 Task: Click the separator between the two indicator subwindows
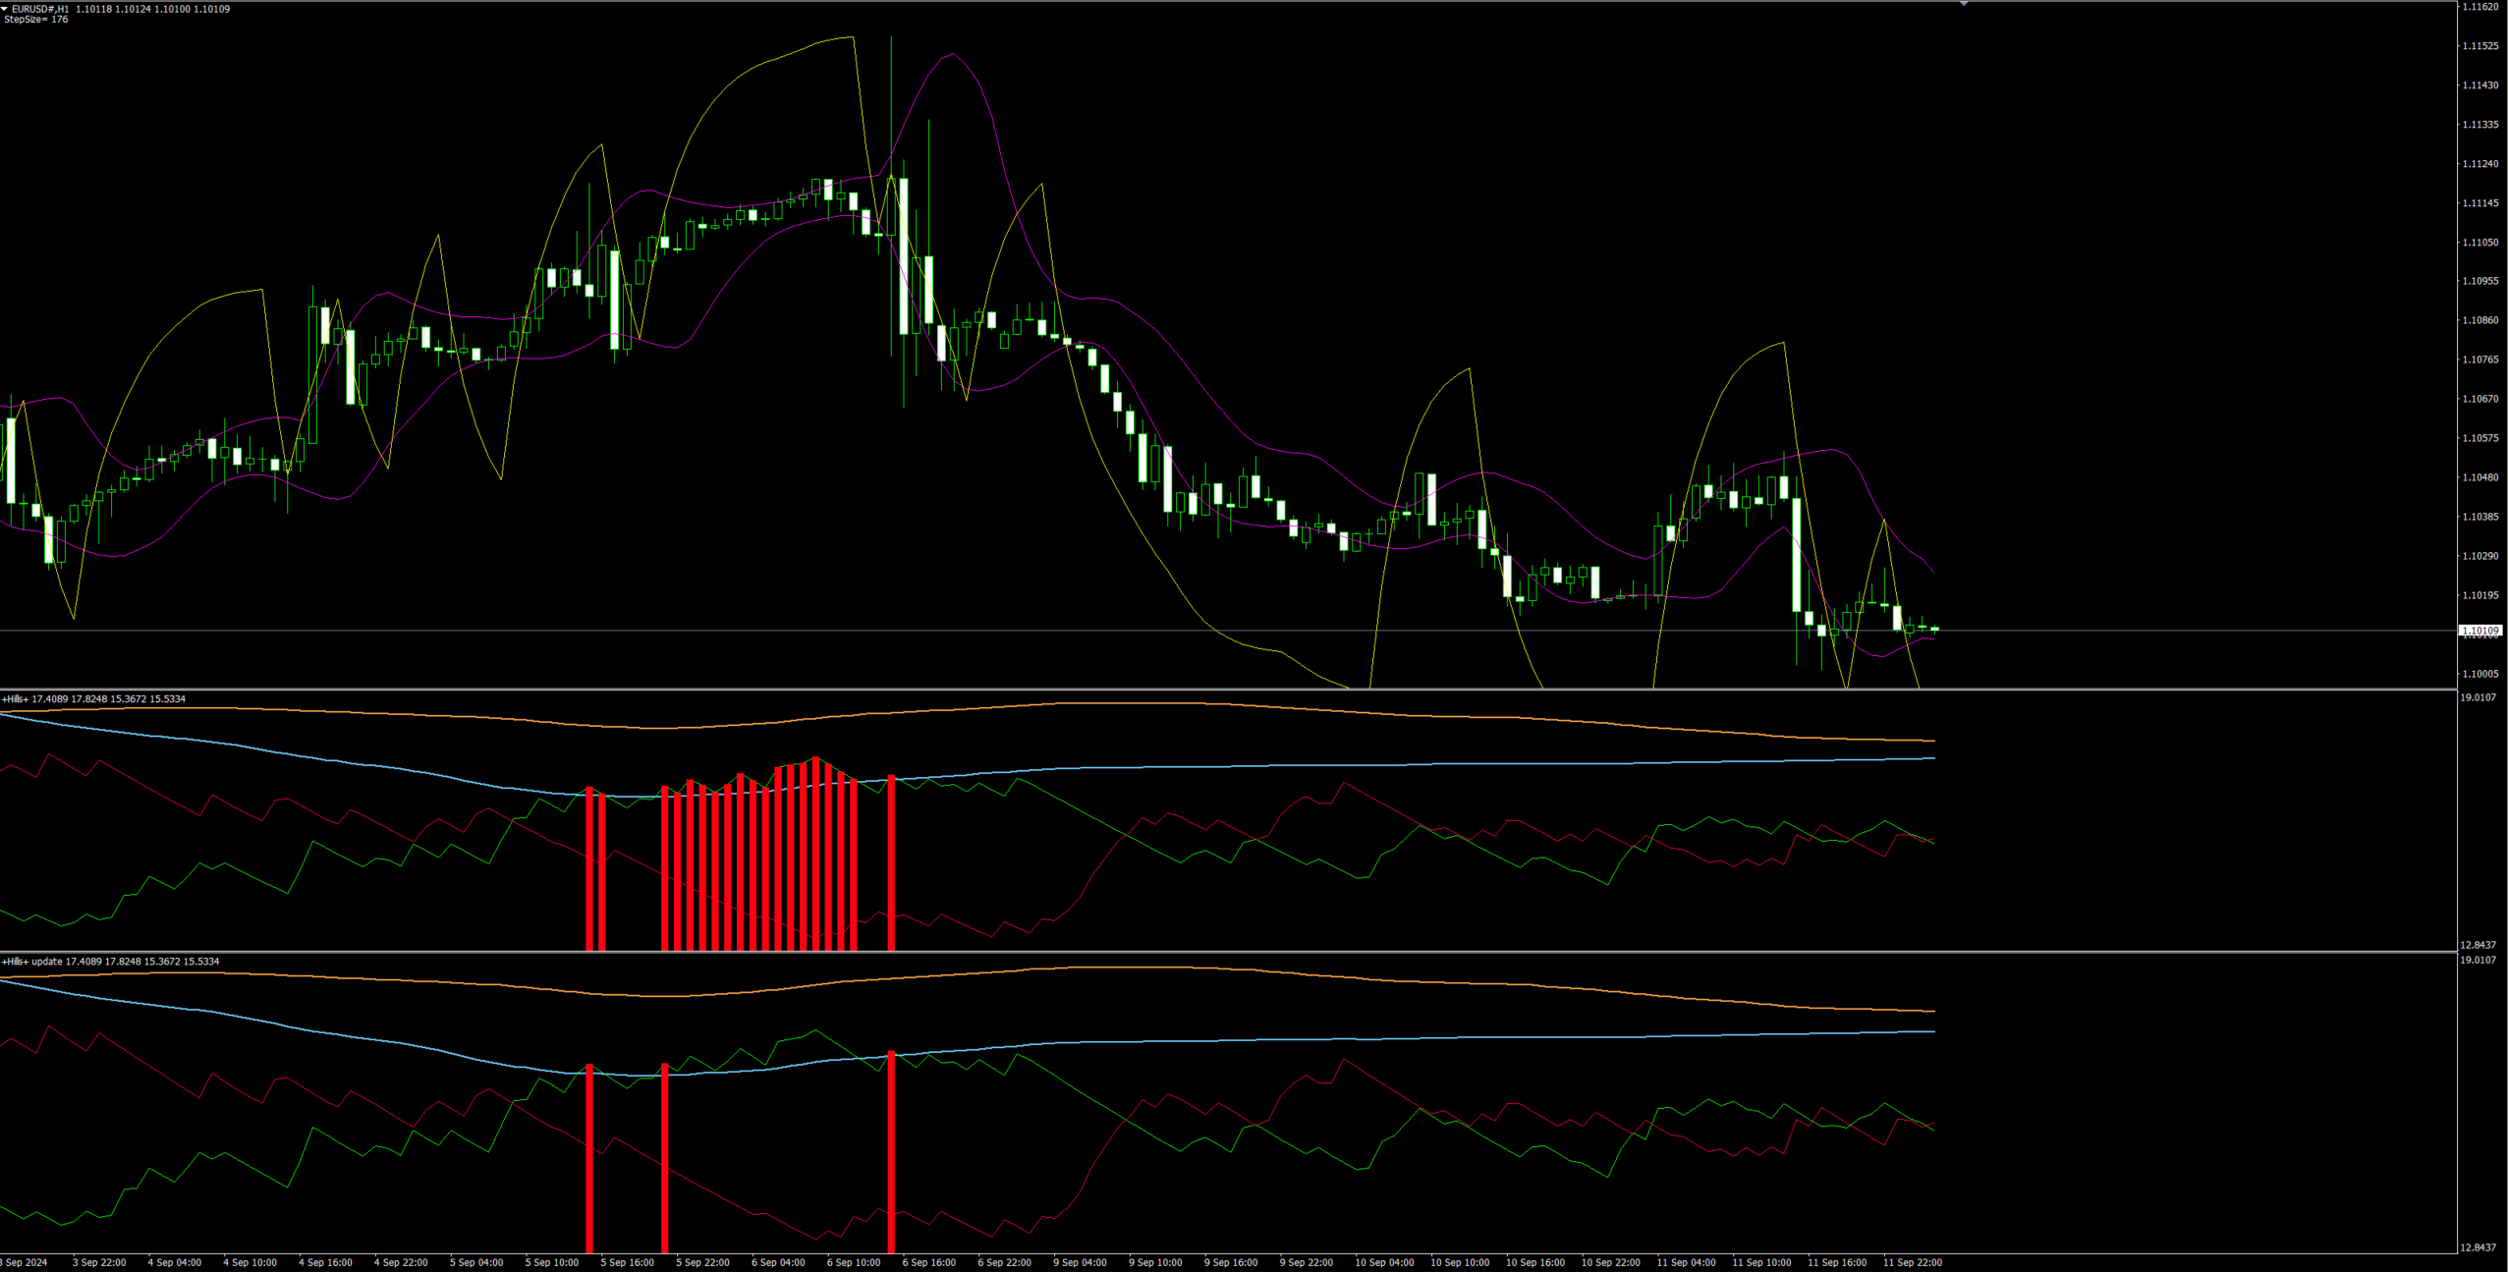1179,952
